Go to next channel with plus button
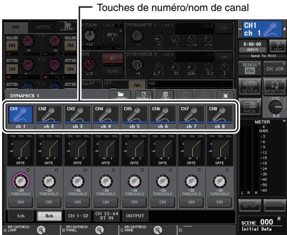The height and width of the screenshot is (235, 287). tap(284, 29)
